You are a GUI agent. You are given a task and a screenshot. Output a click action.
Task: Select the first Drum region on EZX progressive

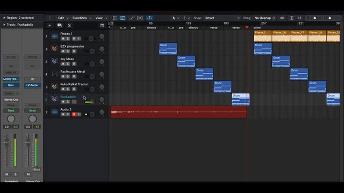(x=168, y=49)
